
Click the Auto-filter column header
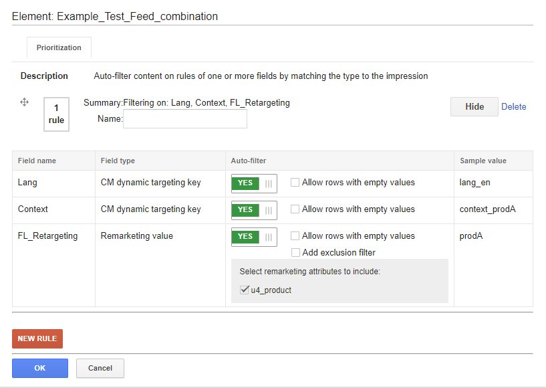coord(249,161)
